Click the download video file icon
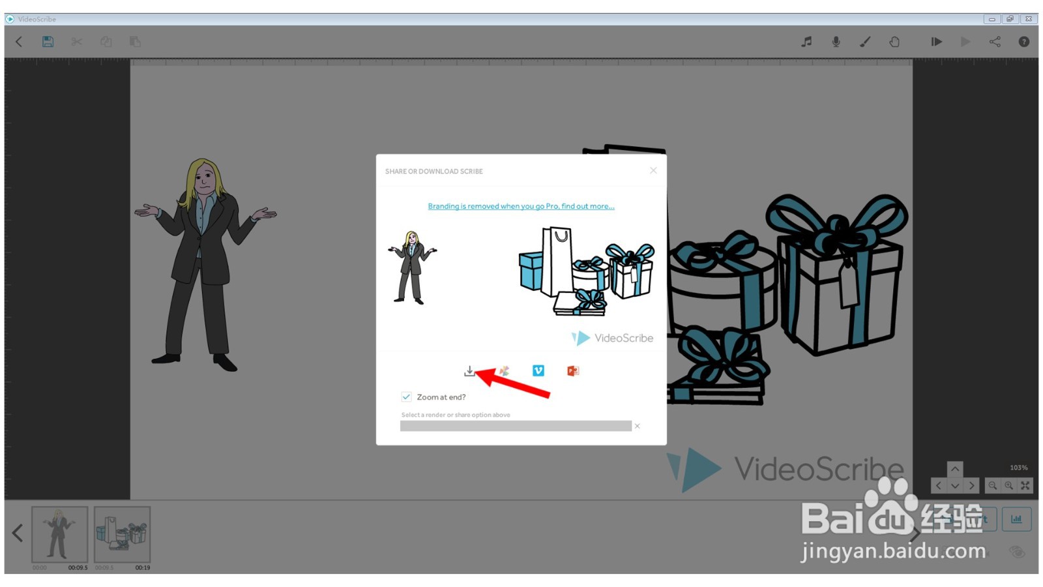Screen dimensions: 1043x587 pyautogui.click(x=469, y=370)
